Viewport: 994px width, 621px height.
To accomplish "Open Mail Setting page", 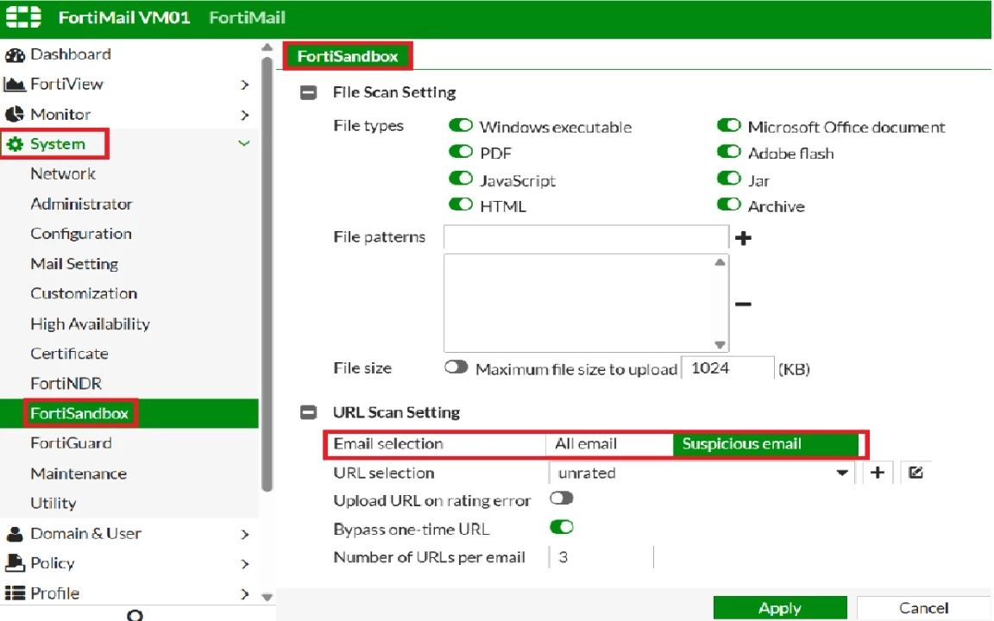I will [74, 264].
